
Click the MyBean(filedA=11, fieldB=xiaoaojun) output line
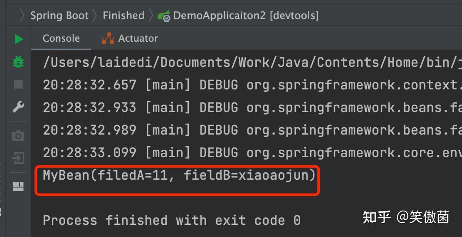click(179, 175)
